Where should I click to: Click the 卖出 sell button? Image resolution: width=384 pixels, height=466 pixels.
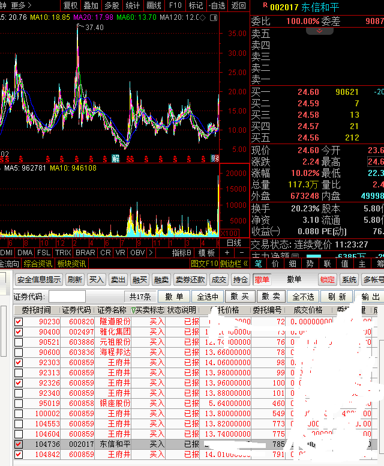point(118,280)
